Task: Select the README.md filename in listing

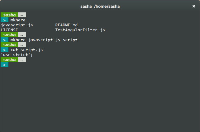Action: tap(66, 25)
